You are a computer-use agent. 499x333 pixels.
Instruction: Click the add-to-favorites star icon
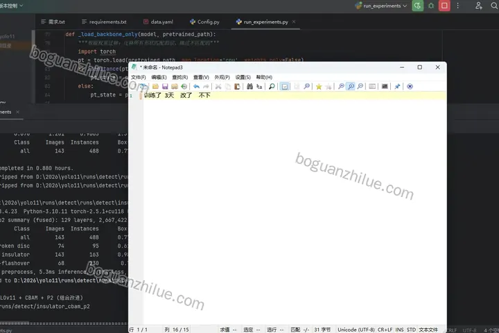(329, 86)
